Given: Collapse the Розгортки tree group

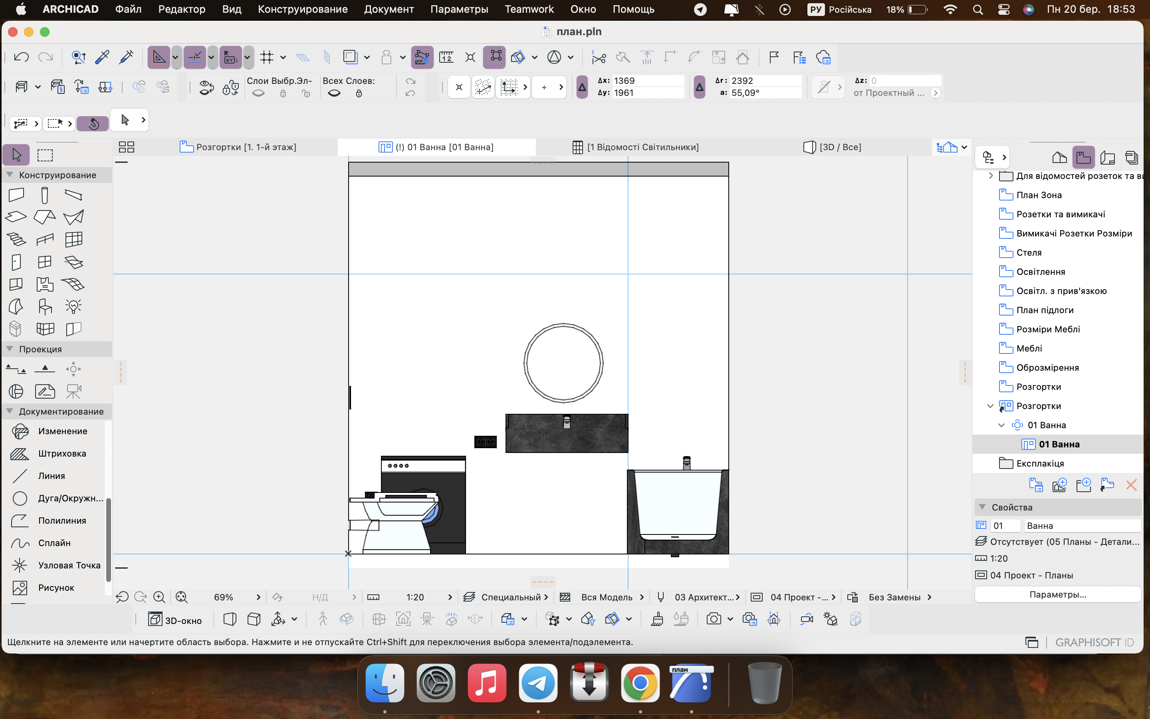Looking at the screenshot, I should (990, 406).
